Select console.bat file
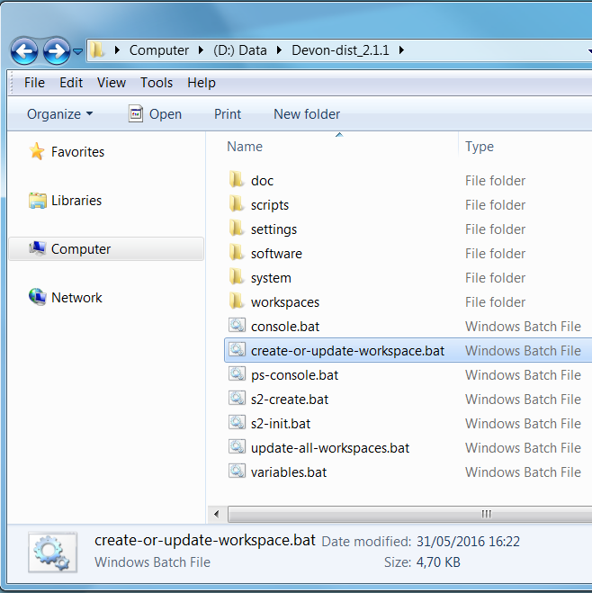This screenshot has width=592, height=593. click(285, 327)
